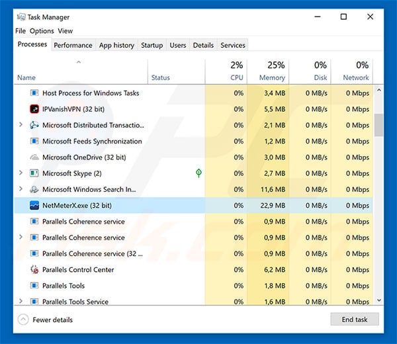Click the Parallels Control Center icon

click(x=34, y=270)
